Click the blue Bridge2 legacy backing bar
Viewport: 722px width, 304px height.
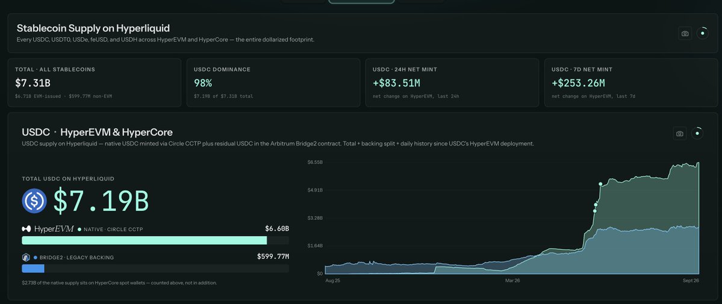[33, 268]
